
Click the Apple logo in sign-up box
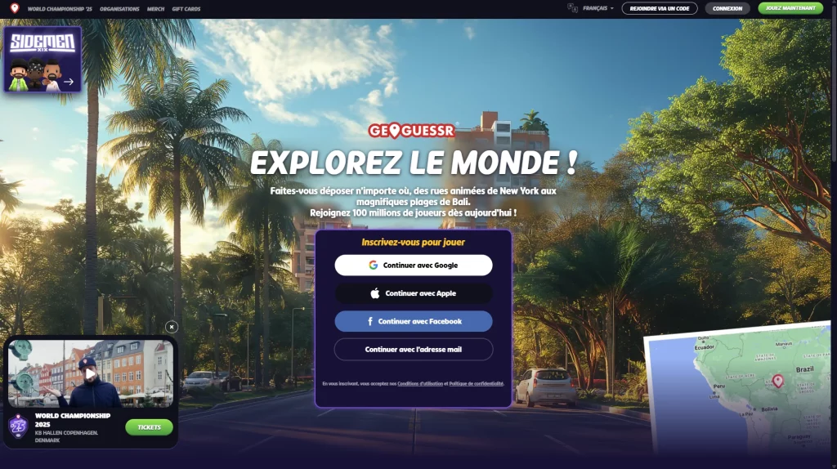[375, 293]
